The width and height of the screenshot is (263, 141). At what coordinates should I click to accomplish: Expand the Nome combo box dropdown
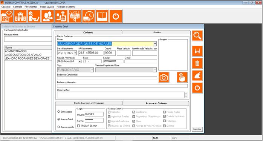click(155, 44)
